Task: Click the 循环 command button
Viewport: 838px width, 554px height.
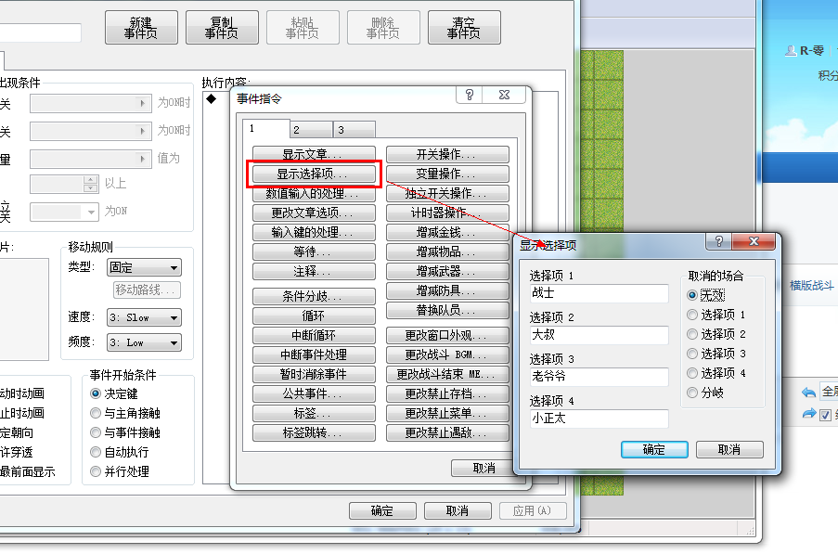Action: point(314,316)
